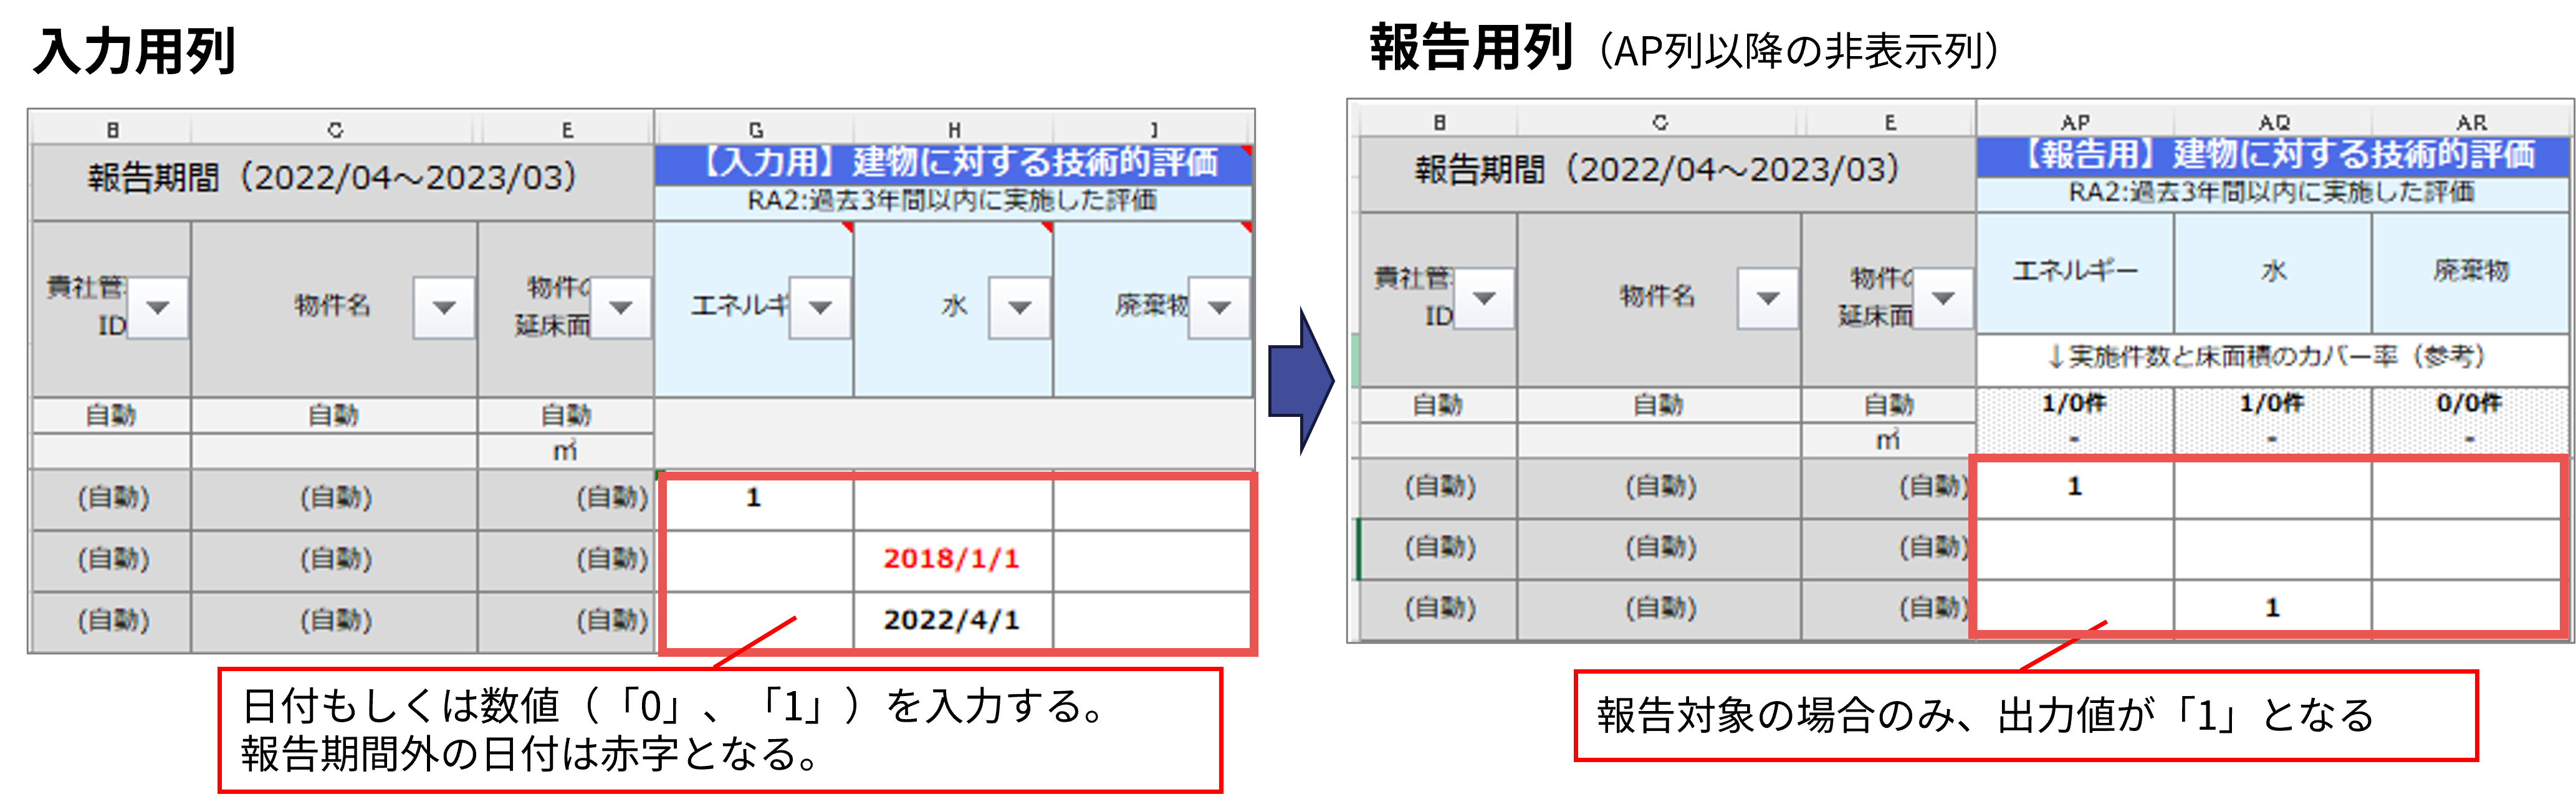This screenshot has height=802, width=2576.
Task: Click the 【入力用】建物に対する技術的評価 header cell
Action: click(x=953, y=163)
